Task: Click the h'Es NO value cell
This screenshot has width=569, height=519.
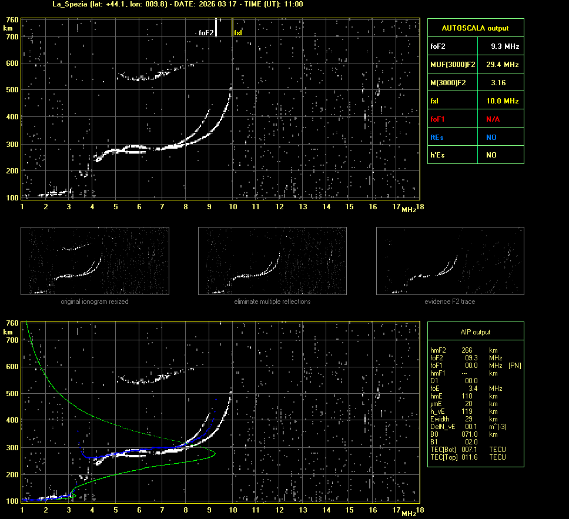Action: point(491,155)
